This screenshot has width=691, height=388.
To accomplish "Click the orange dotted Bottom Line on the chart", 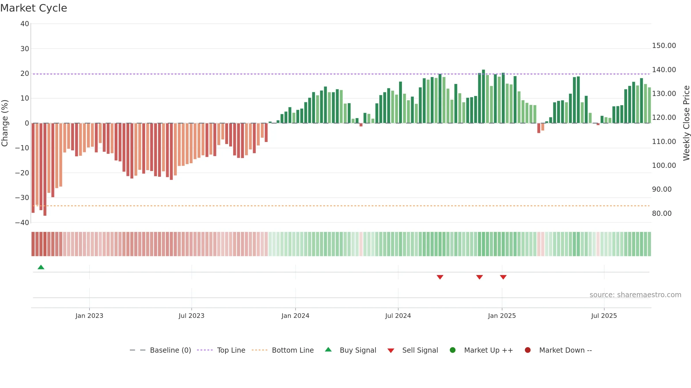I will tap(341, 206).
